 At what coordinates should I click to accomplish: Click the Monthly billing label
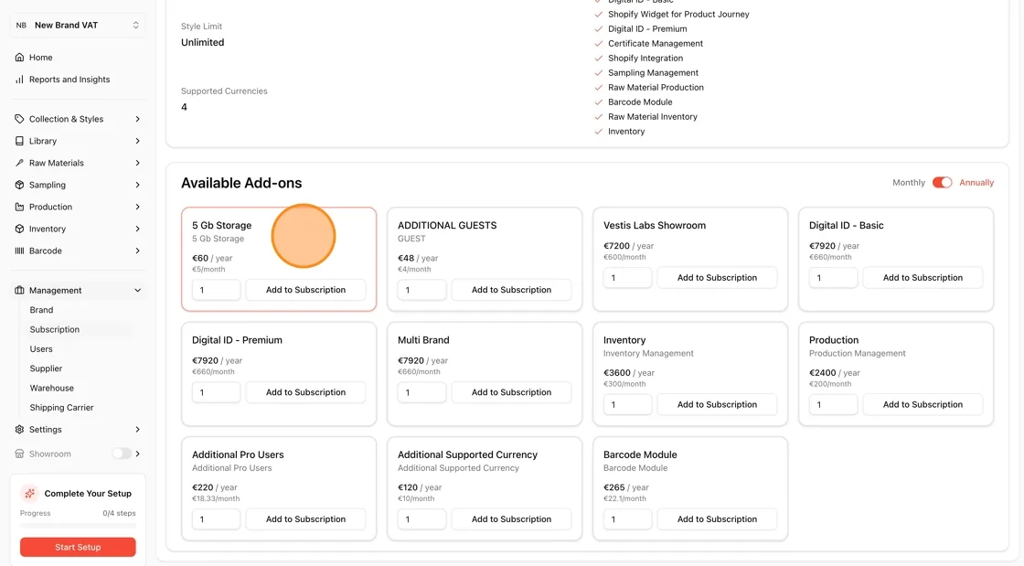coord(909,183)
